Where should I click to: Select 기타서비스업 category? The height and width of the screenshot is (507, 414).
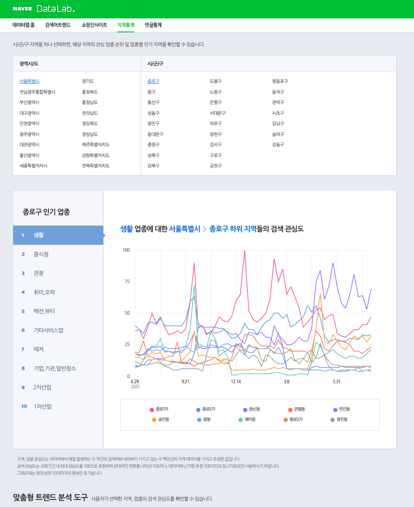click(x=58, y=330)
